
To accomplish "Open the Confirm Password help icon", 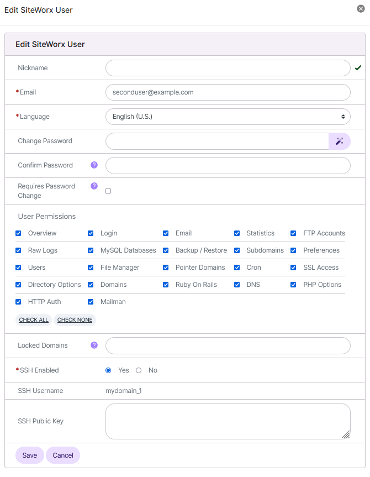I will [x=94, y=165].
